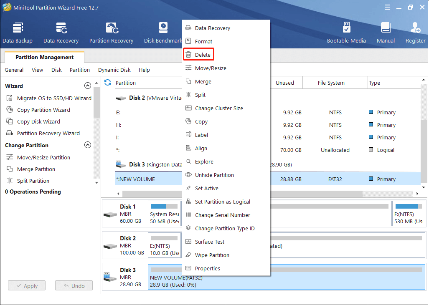Collapse the Wizard section
The height and width of the screenshot is (305, 429).
[88, 86]
